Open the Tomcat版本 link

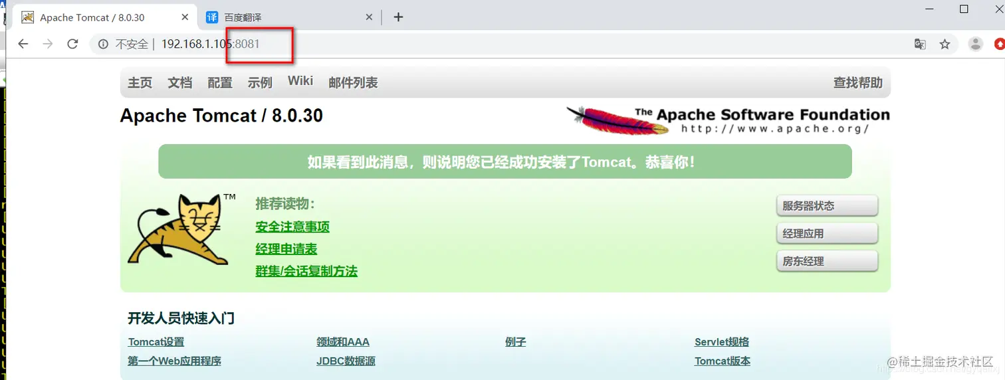click(723, 361)
